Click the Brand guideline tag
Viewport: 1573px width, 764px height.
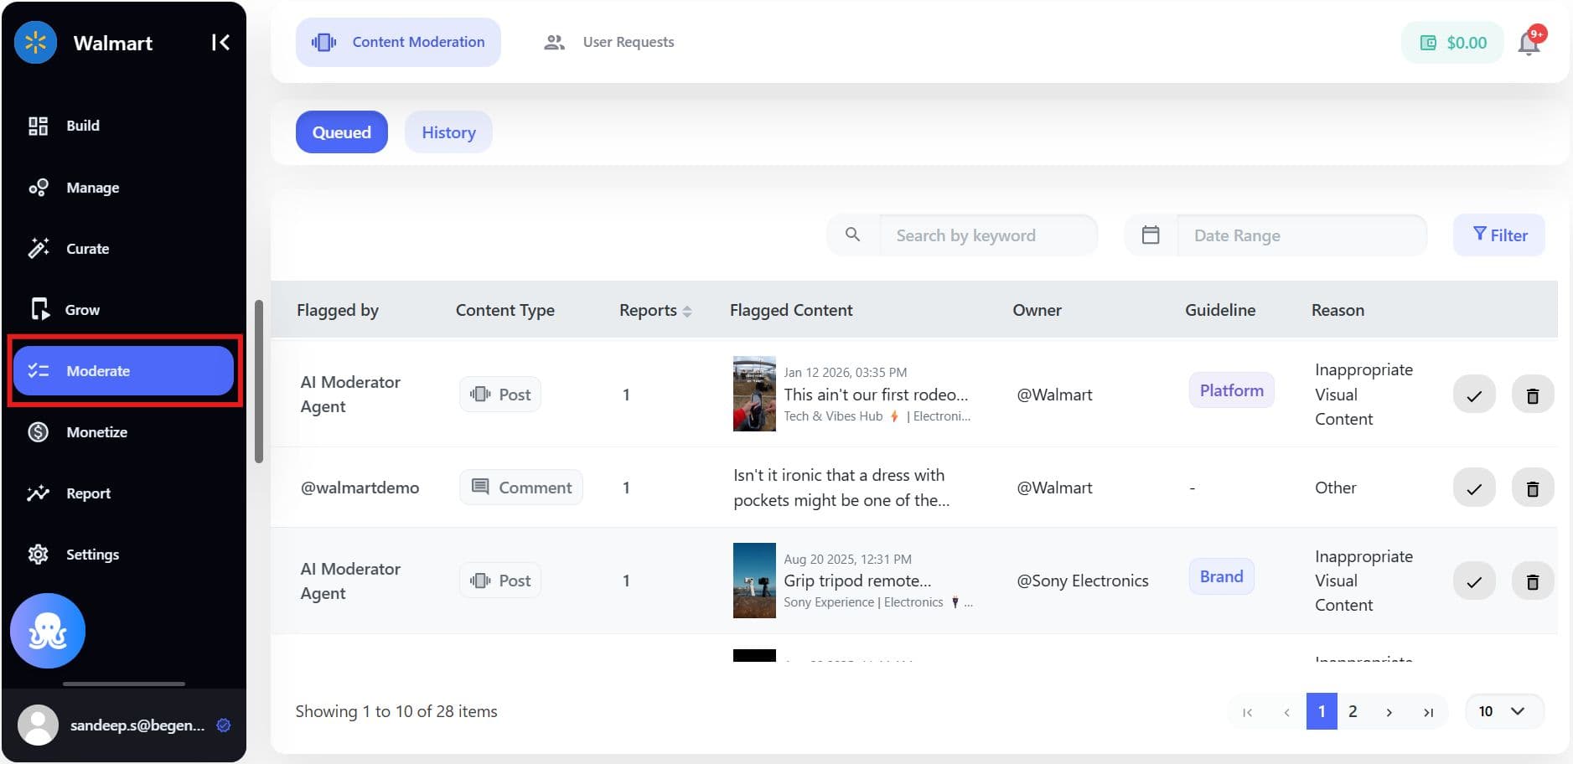pyautogui.click(x=1221, y=576)
